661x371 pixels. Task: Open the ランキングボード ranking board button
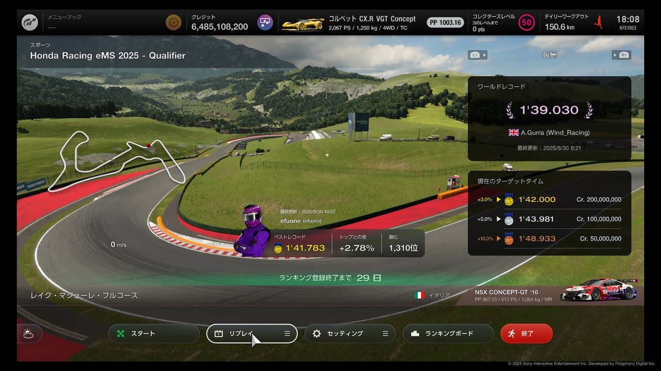point(448,333)
